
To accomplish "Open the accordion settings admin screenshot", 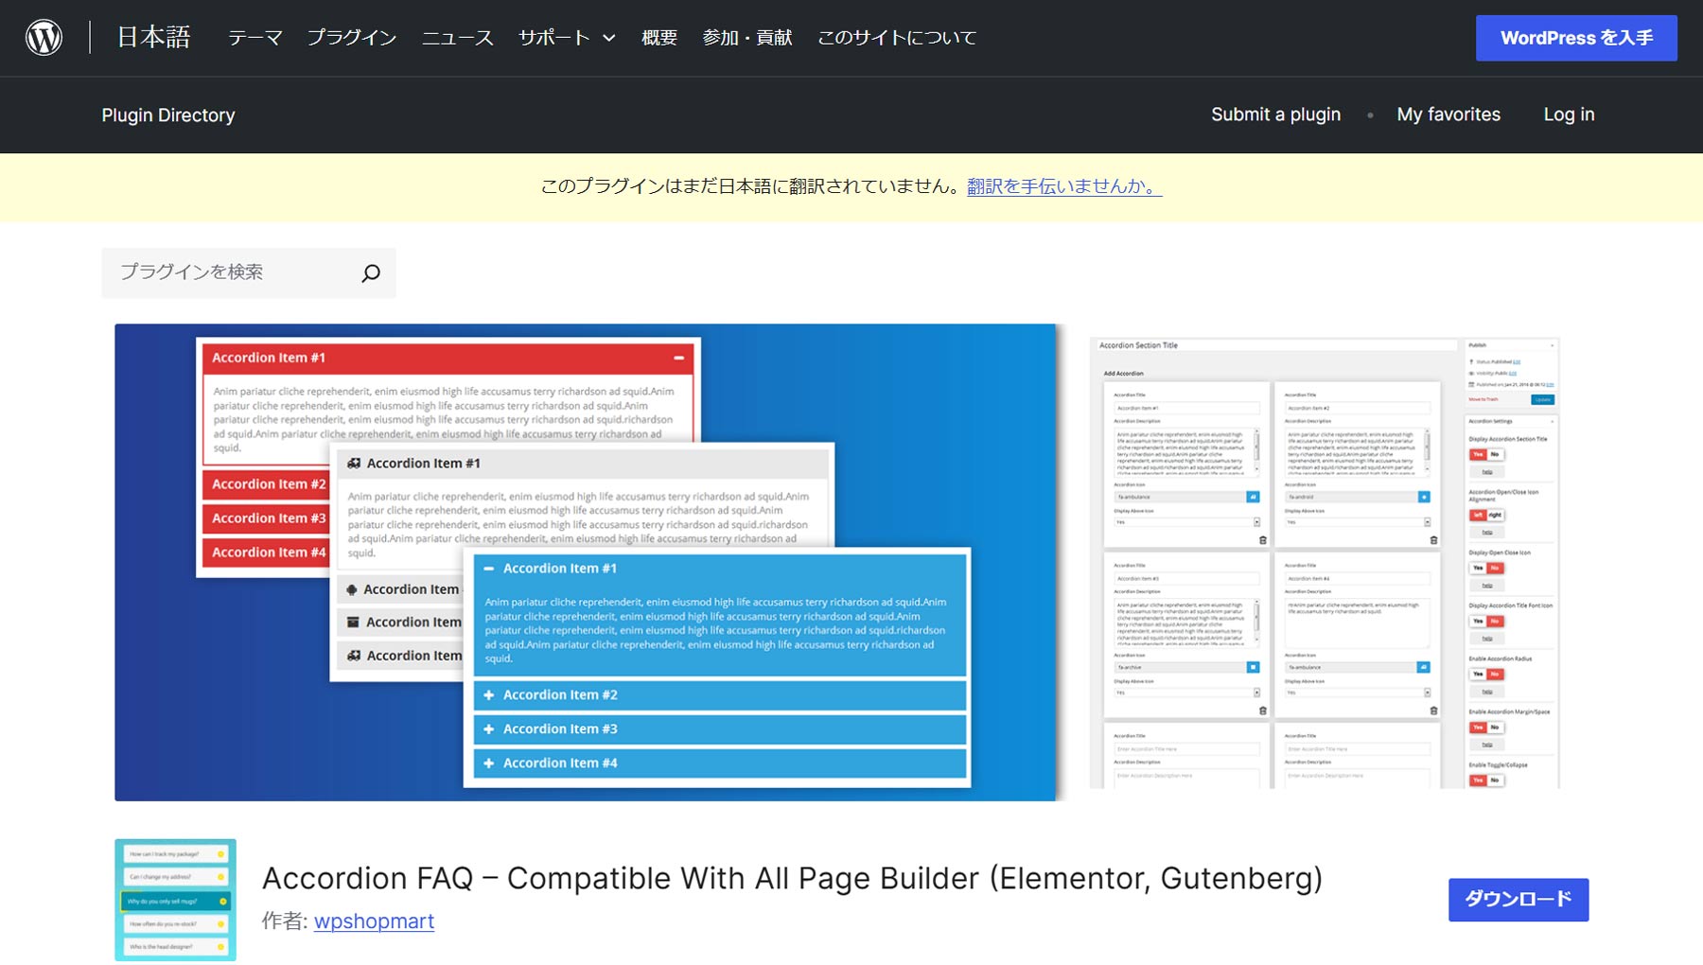I will tap(1324, 562).
